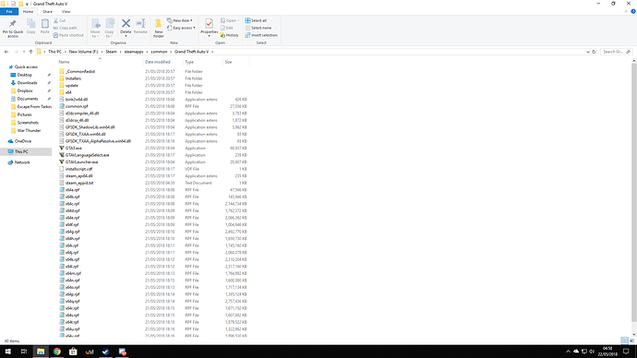The height and width of the screenshot is (358, 637).
Task: Click the Copy path icon
Action: [56, 28]
